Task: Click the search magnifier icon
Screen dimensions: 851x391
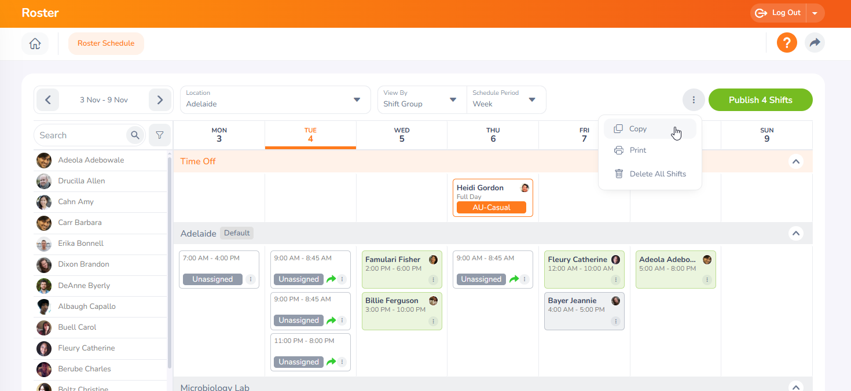Action: click(135, 135)
